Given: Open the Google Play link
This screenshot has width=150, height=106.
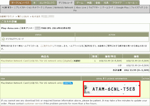Looking at the screenshot, I should (x=122, y=7).
